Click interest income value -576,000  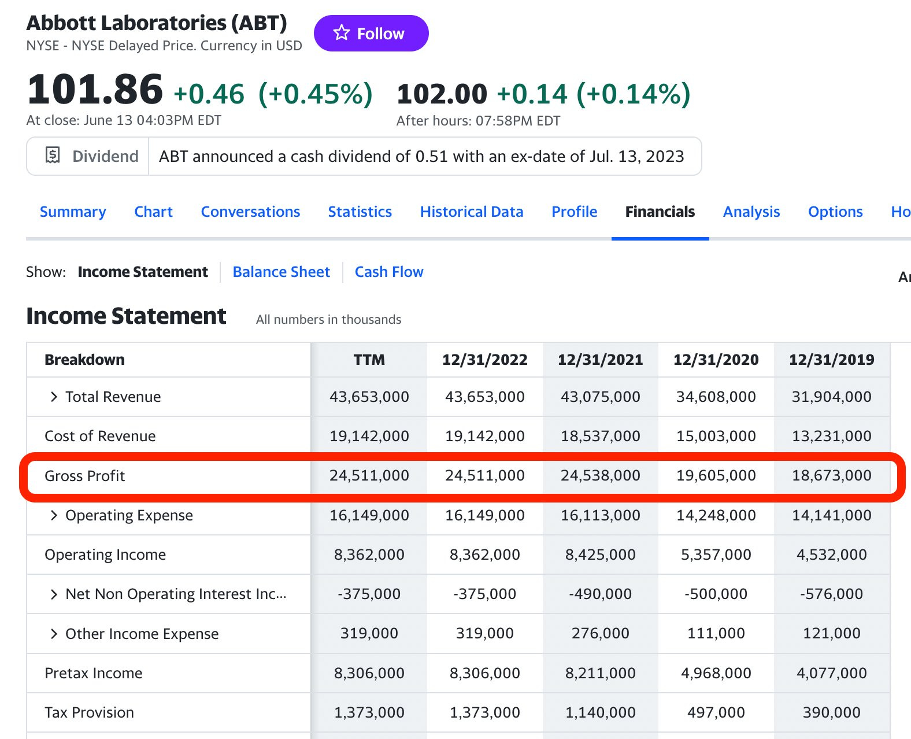(x=831, y=594)
